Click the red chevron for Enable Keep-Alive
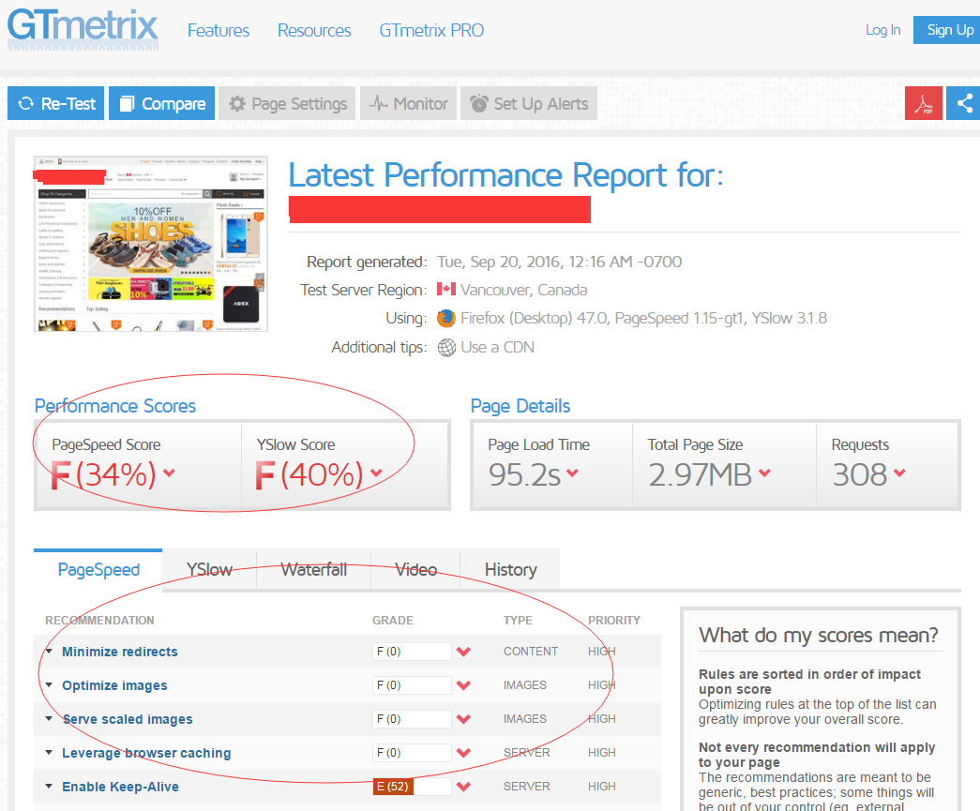The width and height of the screenshot is (980, 811). 463,787
